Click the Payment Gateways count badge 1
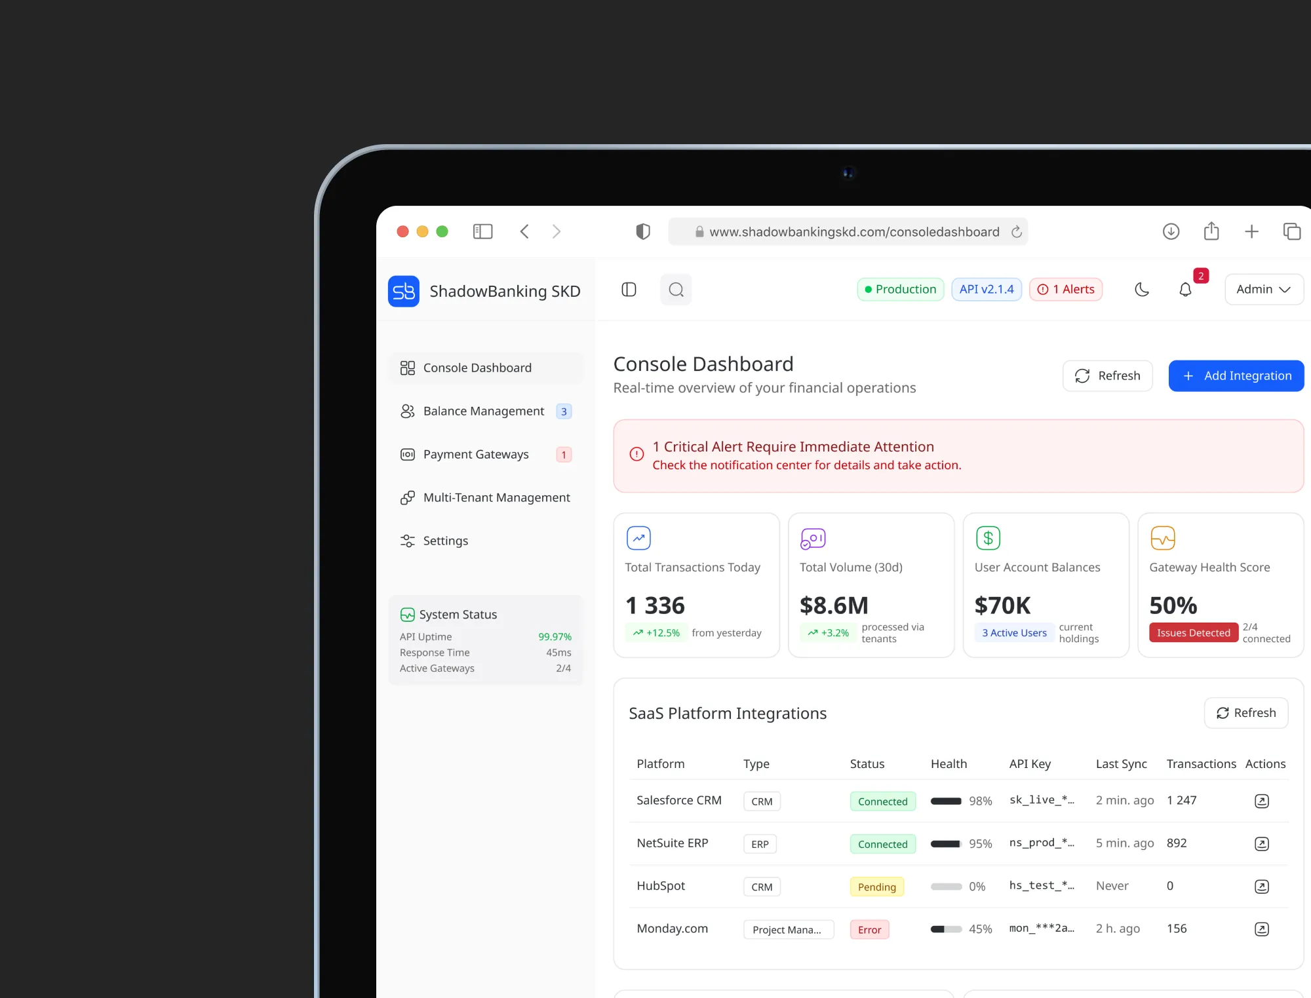 pyautogui.click(x=563, y=455)
